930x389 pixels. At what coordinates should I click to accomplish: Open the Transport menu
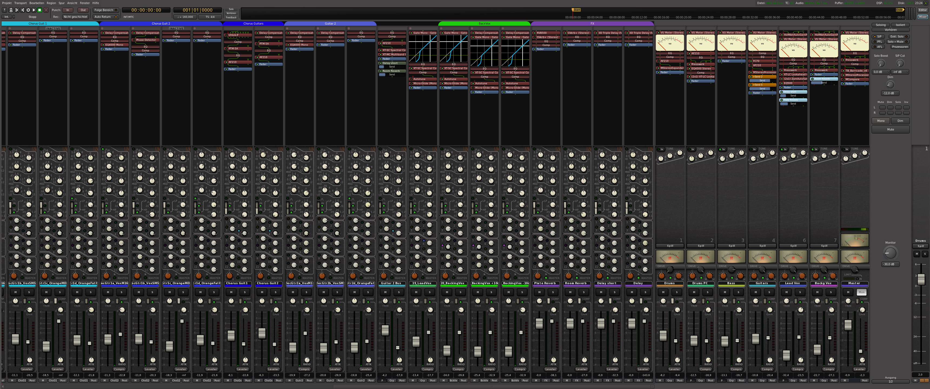pos(20,3)
